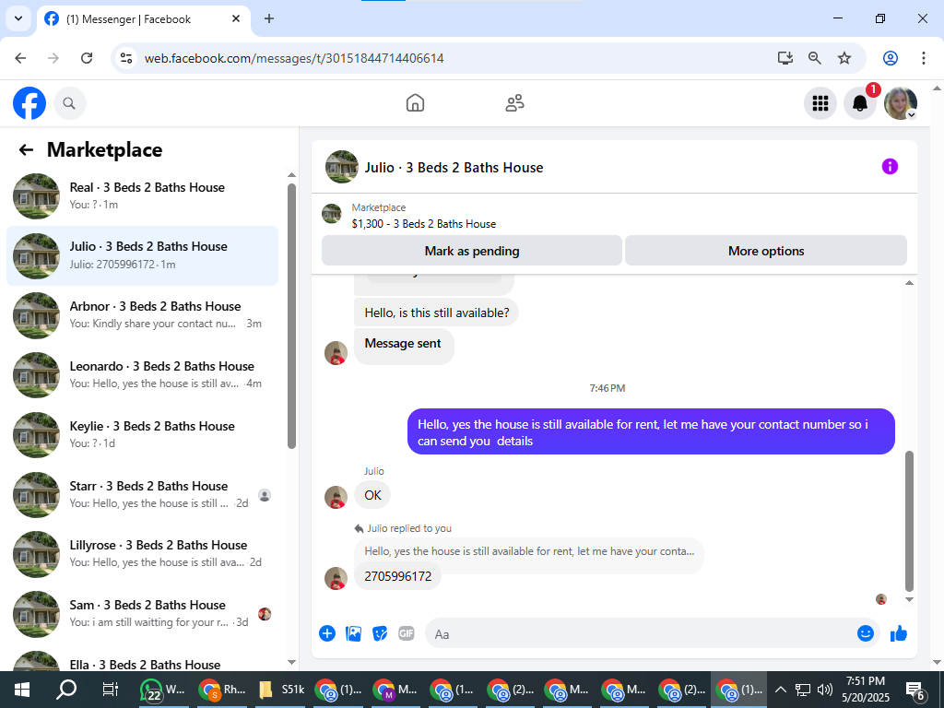Click Mark as pending button
944x708 pixels.
click(471, 251)
